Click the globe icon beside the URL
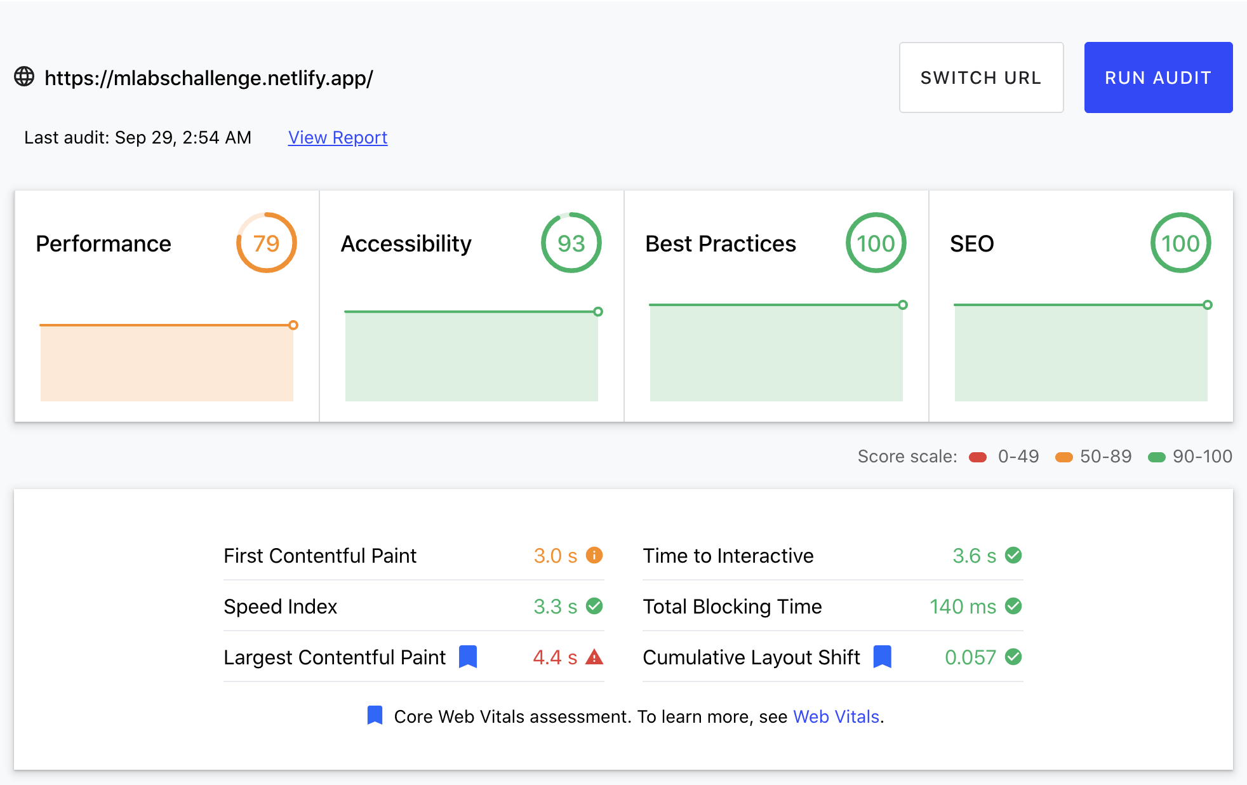This screenshot has height=785, width=1247. point(24,77)
